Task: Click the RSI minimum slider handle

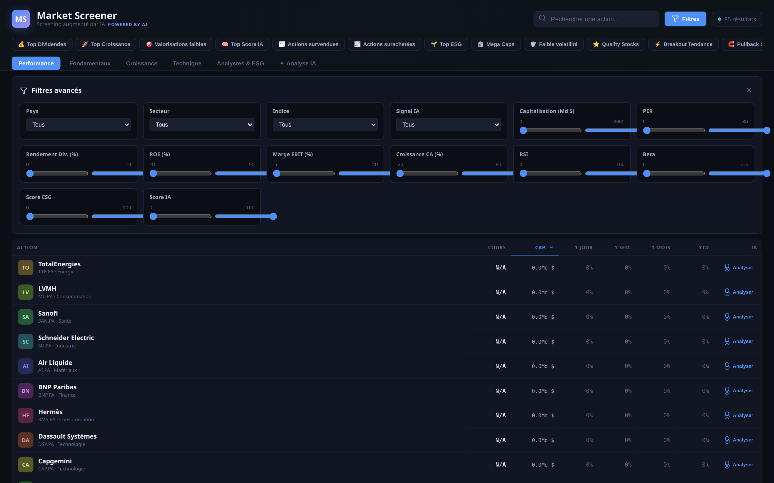Action: [523, 174]
